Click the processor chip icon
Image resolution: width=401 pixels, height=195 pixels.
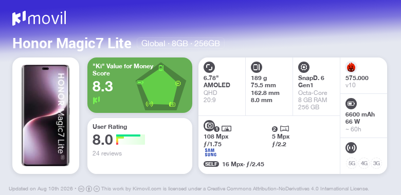click(303, 67)
